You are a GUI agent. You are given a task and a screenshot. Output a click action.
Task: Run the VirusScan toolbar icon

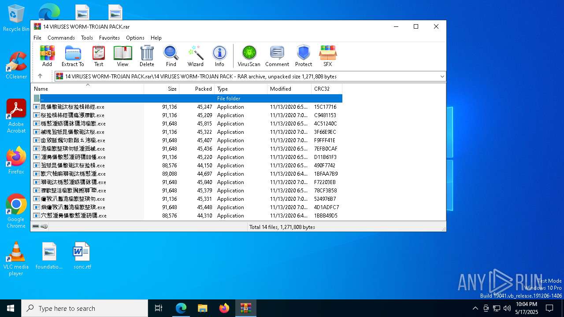tap(249, 56)
